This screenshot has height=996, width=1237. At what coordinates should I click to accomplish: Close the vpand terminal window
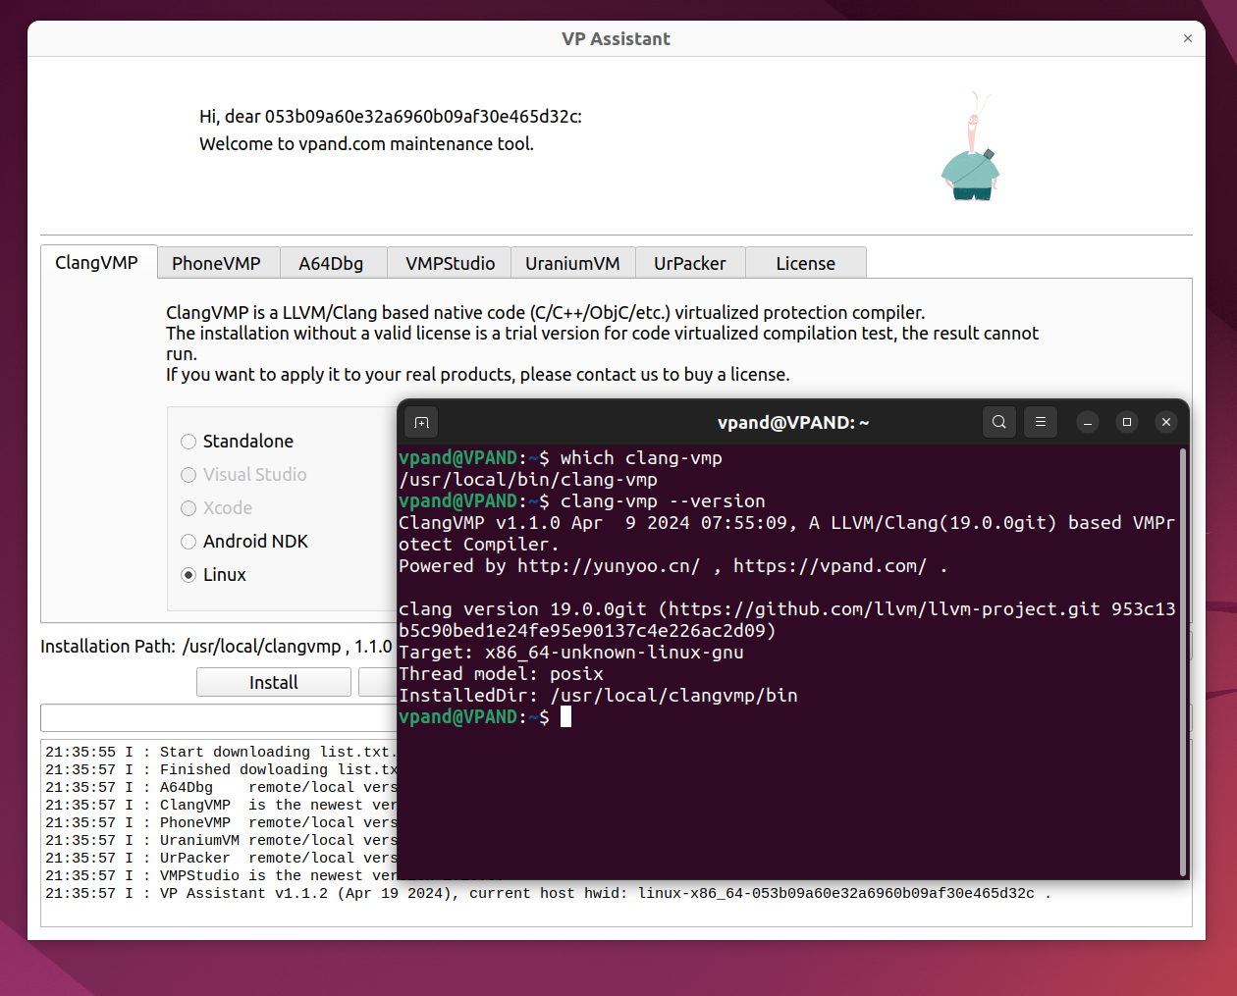pos(1166,422)
